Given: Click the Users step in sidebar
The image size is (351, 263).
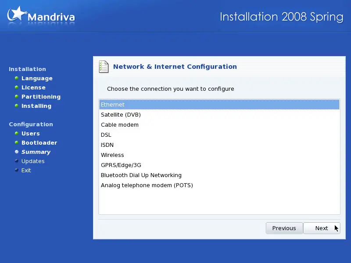Looking at the screenshot, I should (30, 134).
